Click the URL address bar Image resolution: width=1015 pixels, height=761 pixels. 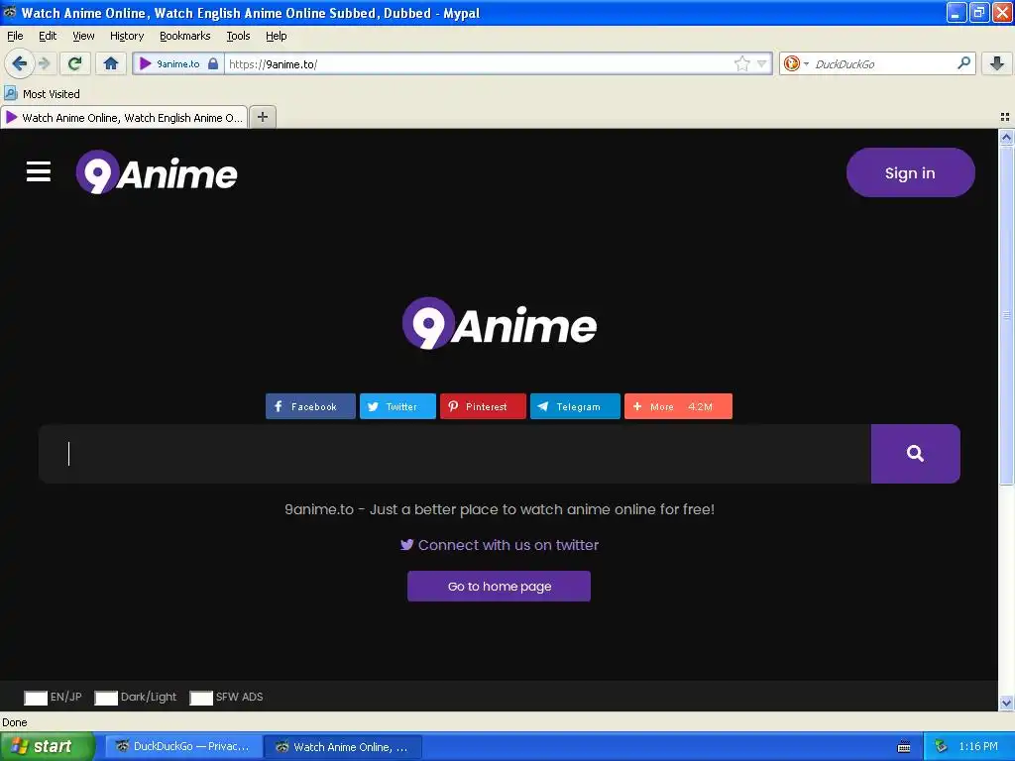click(479, 63)
